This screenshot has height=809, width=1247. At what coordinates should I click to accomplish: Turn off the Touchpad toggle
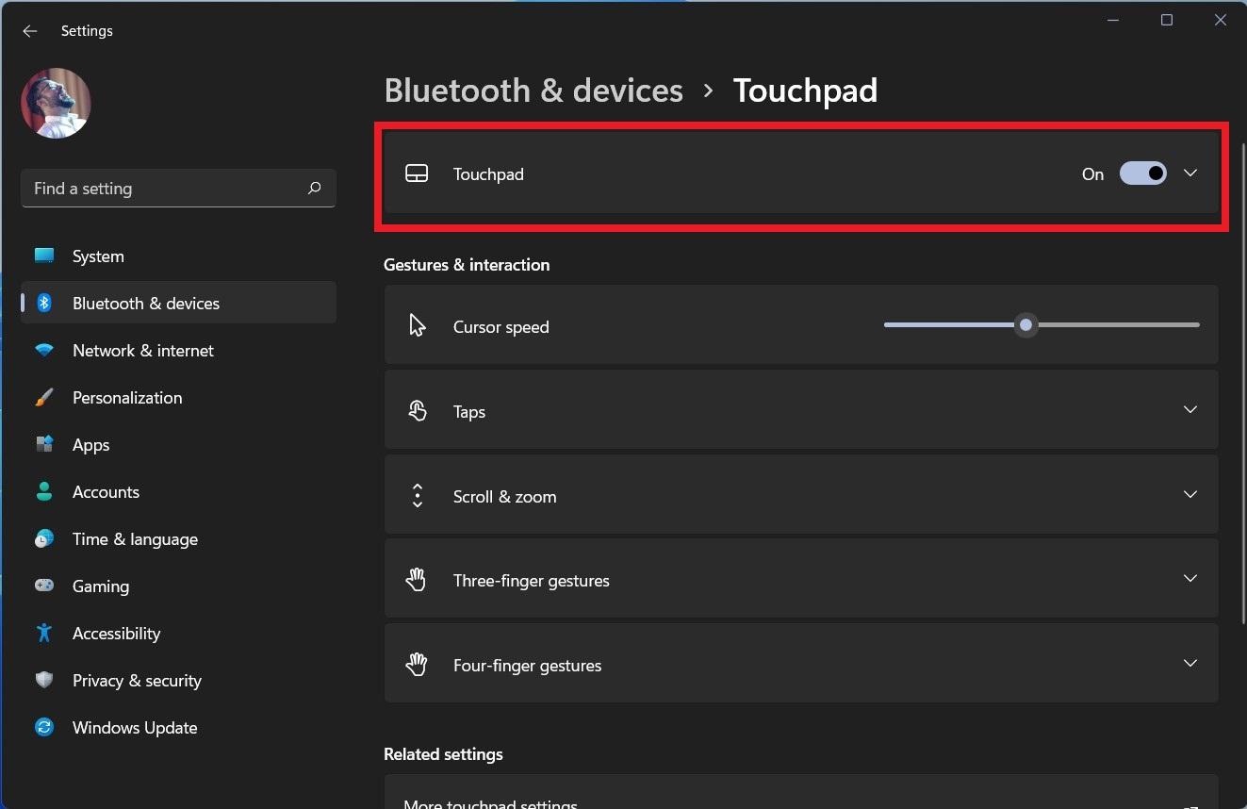tap(1142, 173)
